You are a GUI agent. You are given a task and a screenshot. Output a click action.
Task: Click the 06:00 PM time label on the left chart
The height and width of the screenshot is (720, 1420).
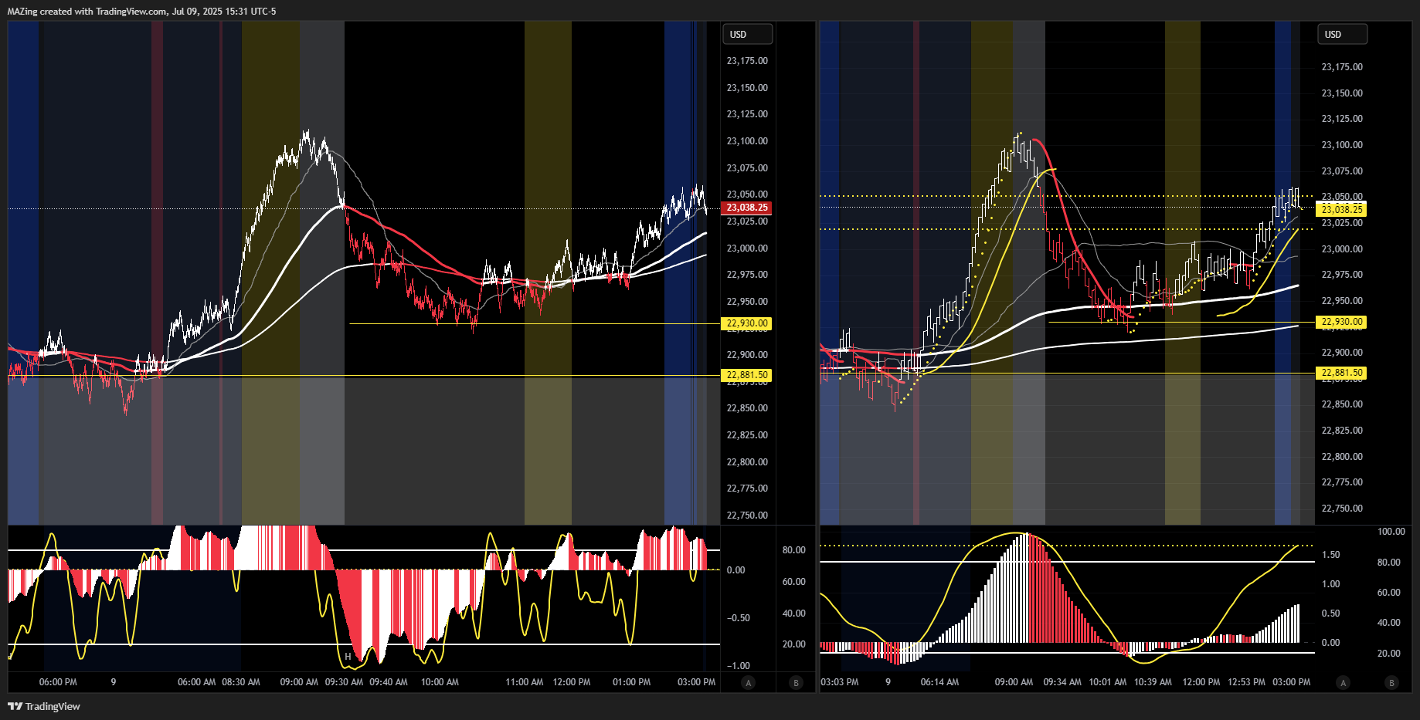pos(58,682)
